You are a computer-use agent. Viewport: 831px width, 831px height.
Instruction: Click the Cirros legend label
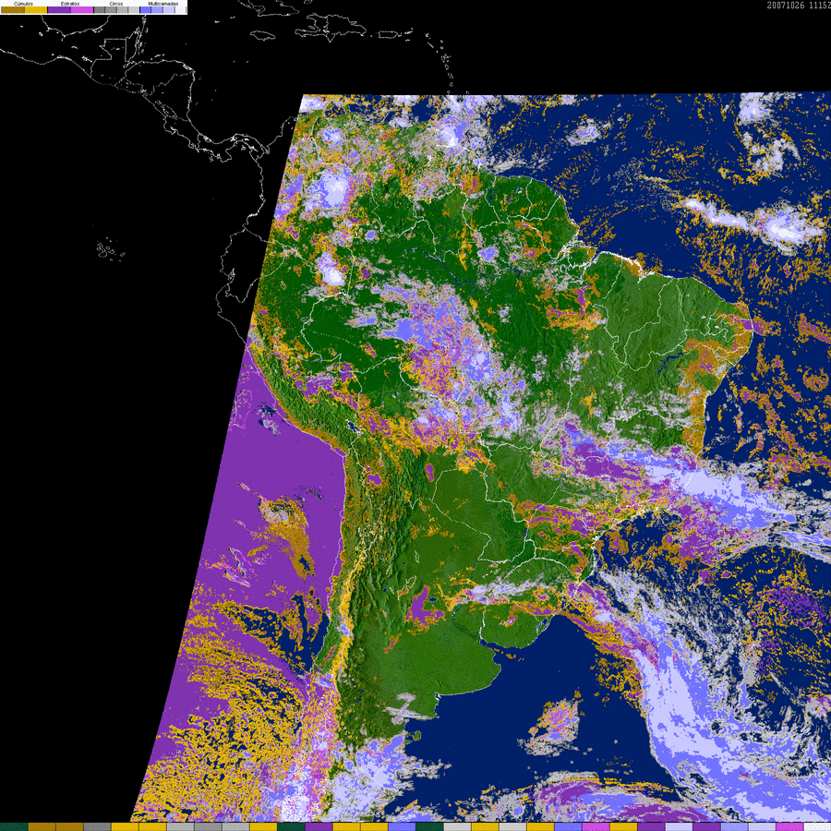click(x=115, y=4)
